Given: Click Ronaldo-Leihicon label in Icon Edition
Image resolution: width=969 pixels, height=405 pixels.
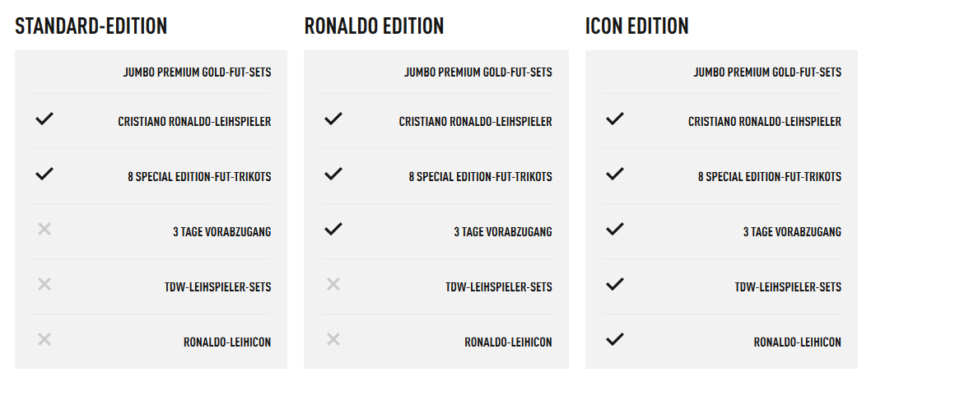Looking at the screenshot, I should (x=797, y=342).
